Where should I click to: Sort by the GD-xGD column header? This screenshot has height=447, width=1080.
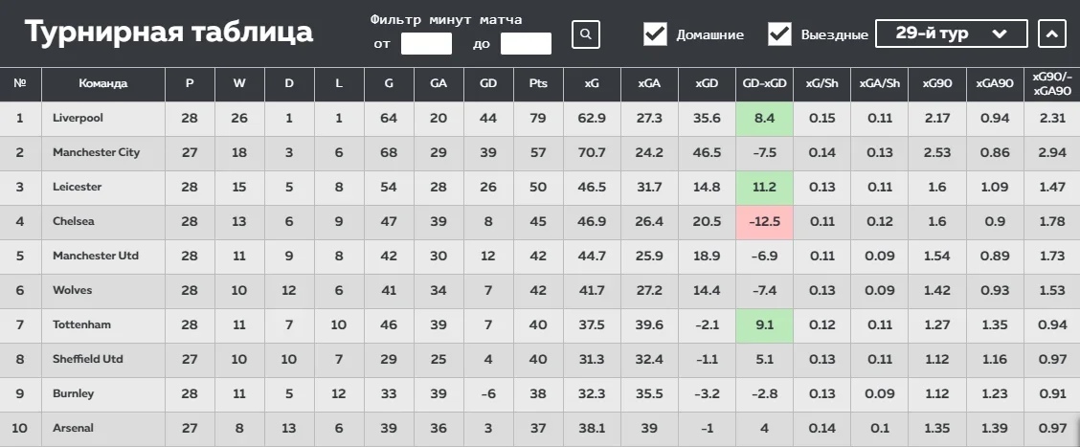[764, 83]
